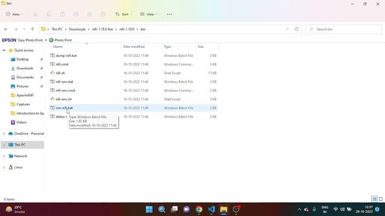Open the New item menu
The image size is (385, 216).
pyautogui.click(x=14, y=14)
